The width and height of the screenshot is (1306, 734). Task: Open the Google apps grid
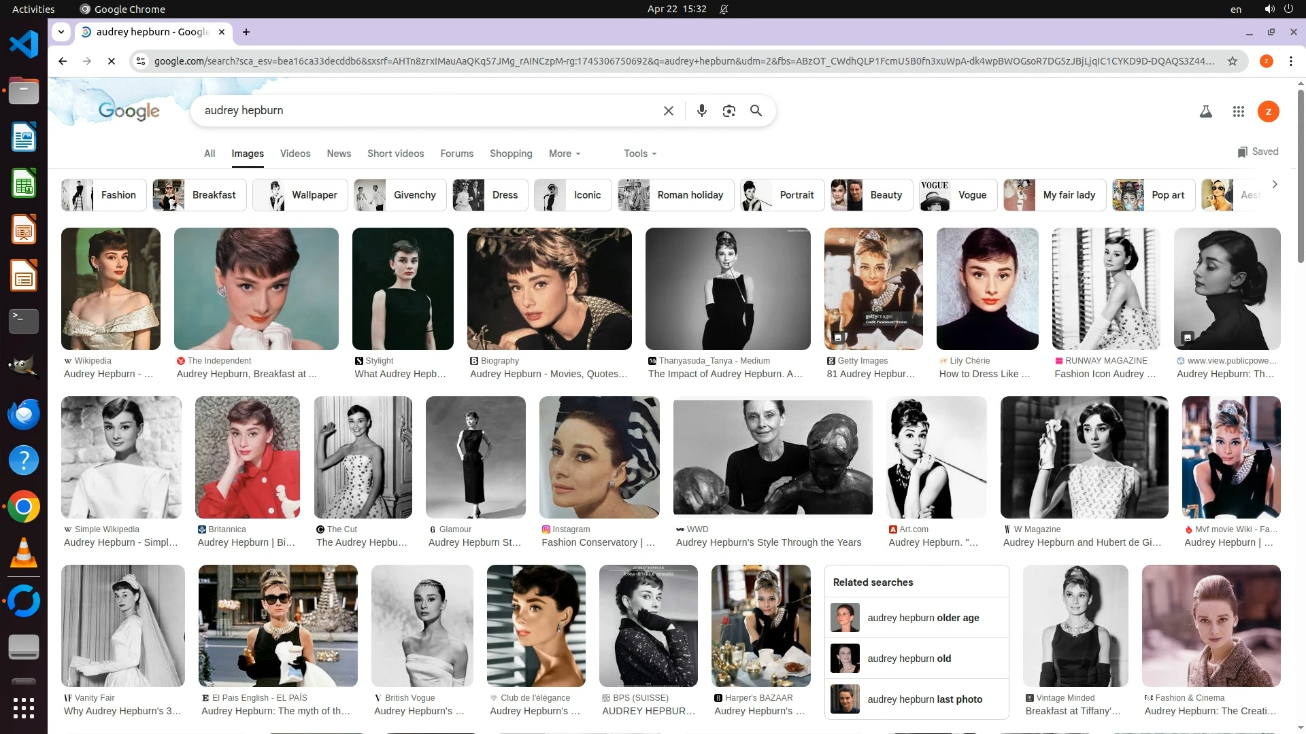1238,111
